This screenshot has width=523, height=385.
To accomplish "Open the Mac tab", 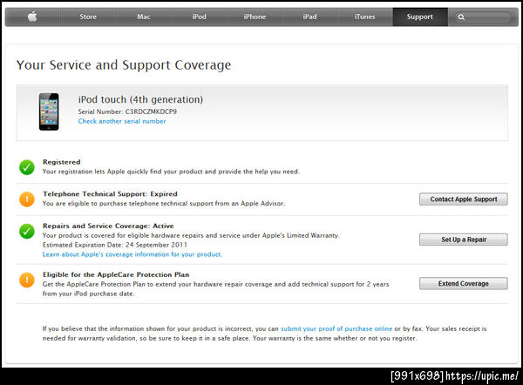I will (144, 17).
